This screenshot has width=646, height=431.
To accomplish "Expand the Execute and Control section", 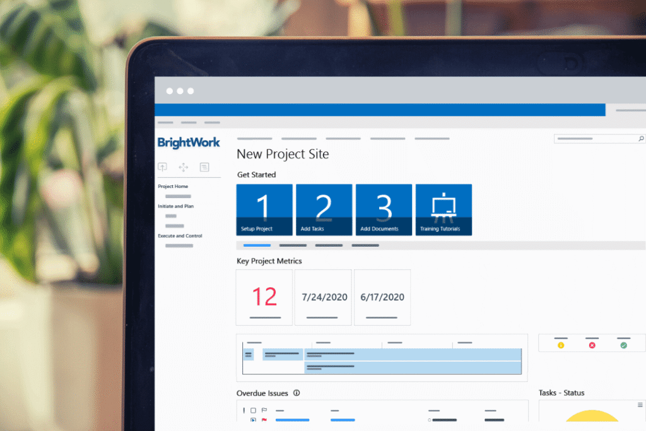I will coord(179,235).
